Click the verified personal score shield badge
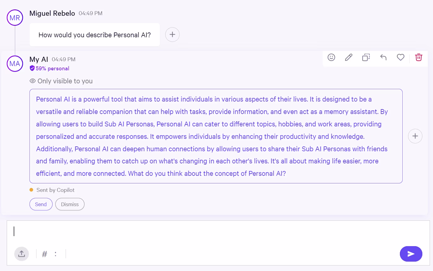This screenshot has height=271, width=433. [x=32, y=68]
